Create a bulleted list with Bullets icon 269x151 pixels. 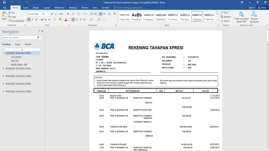tap(73, 14)
